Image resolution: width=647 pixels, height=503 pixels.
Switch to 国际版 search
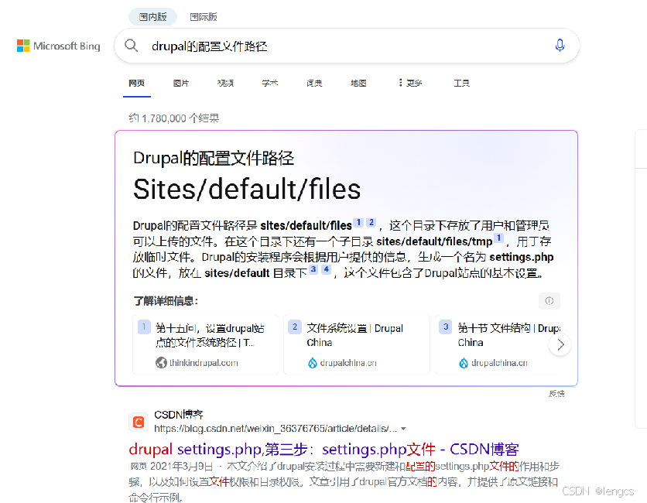(204, 17)
